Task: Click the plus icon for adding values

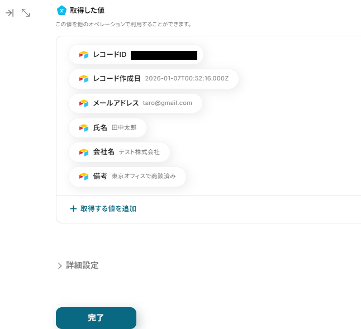Action: tap(73, 209)
